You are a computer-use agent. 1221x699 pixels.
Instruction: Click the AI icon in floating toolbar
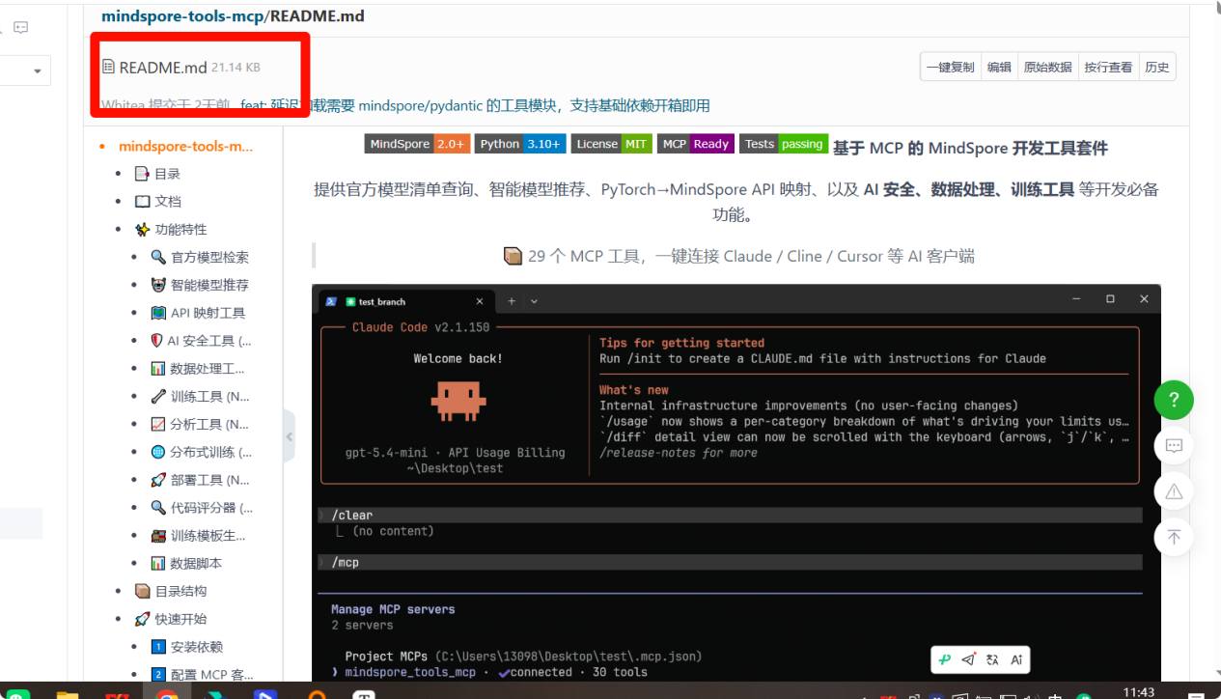tap(1016, 659)
